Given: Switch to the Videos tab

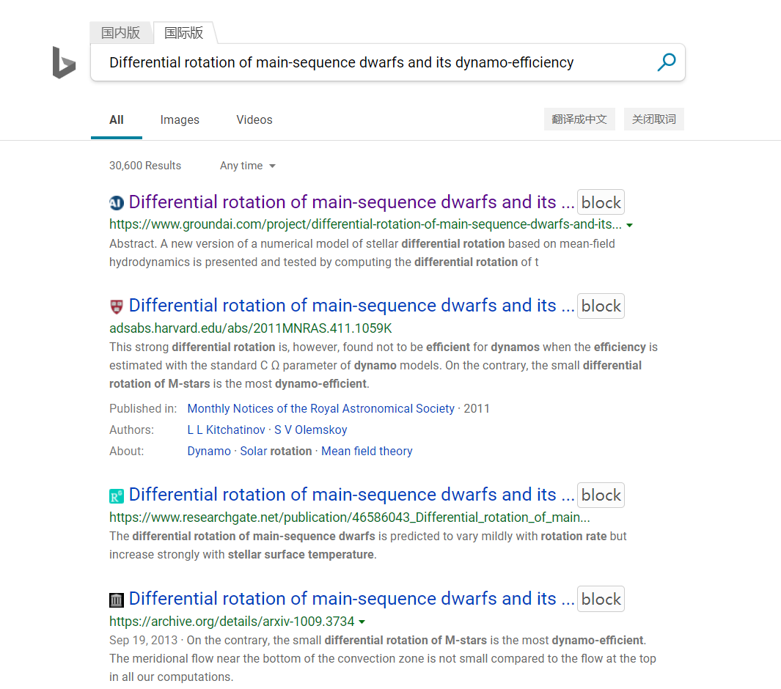Looking at the screenshot, I should click(x=254, y=119).
